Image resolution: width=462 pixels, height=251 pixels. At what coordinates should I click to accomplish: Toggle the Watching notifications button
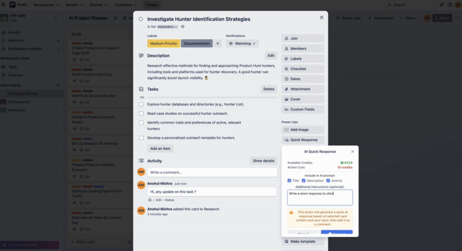[242, 43]
